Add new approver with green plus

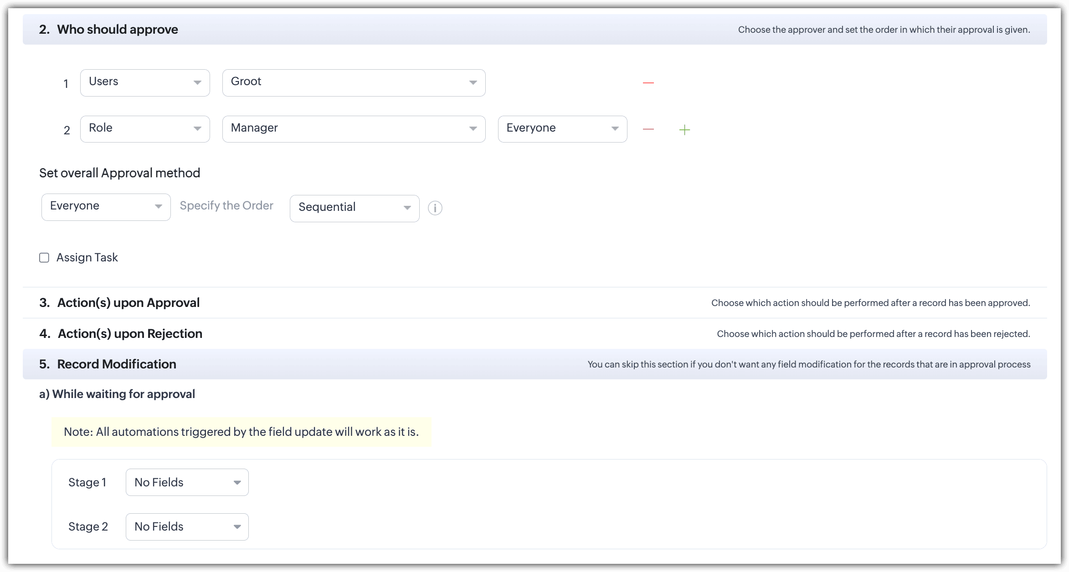pyautogui.click(x=684, y=130)
